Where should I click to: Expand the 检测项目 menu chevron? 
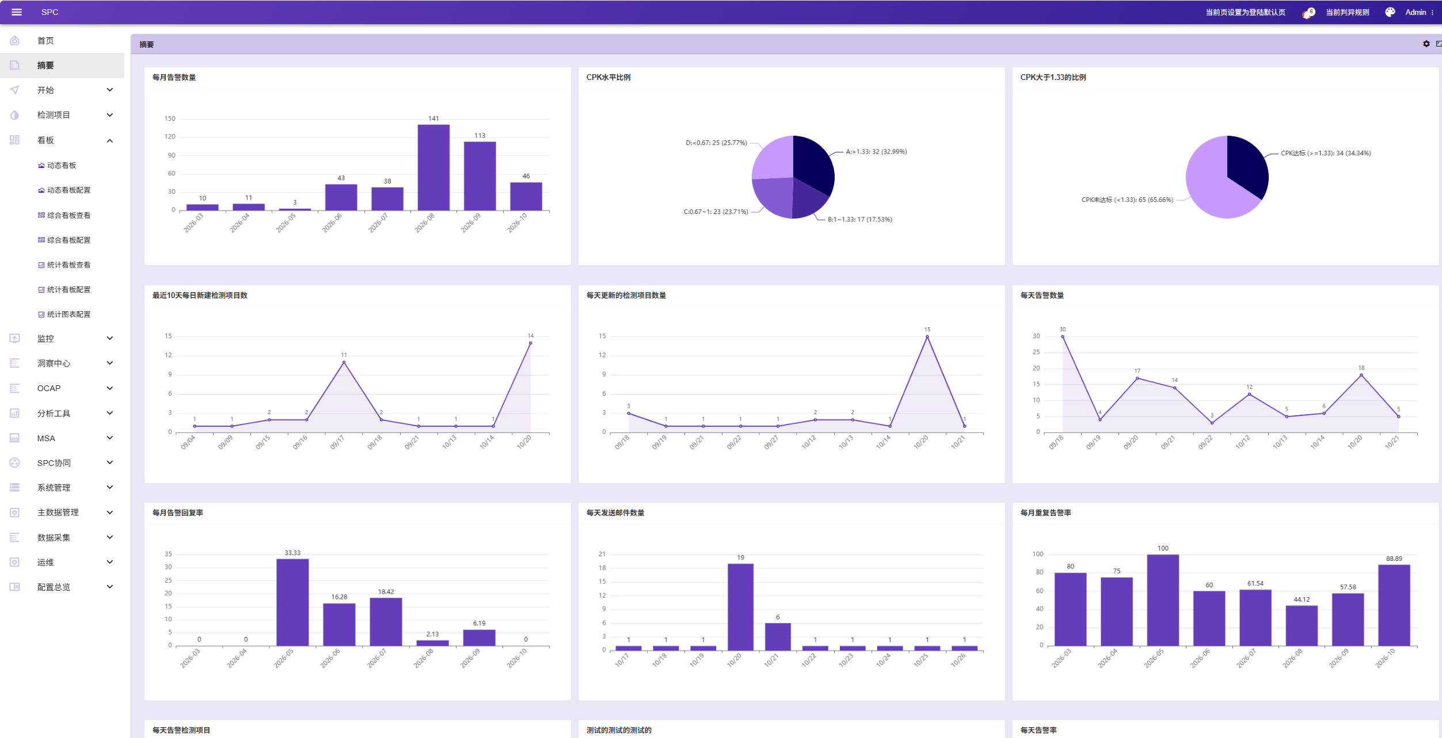click(110, 115)
